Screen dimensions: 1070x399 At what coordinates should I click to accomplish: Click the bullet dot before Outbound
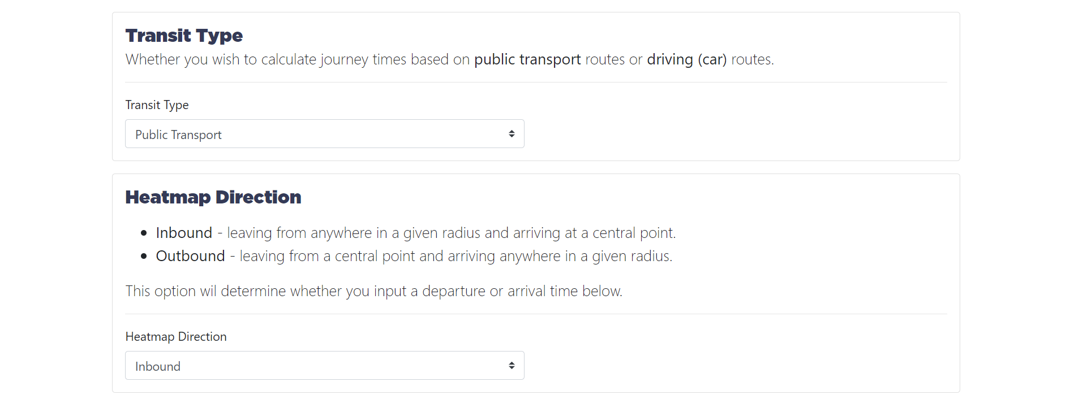[x=144, y=256]
